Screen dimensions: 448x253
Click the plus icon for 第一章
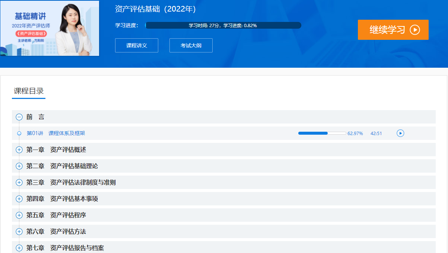(x=19, y=149)
